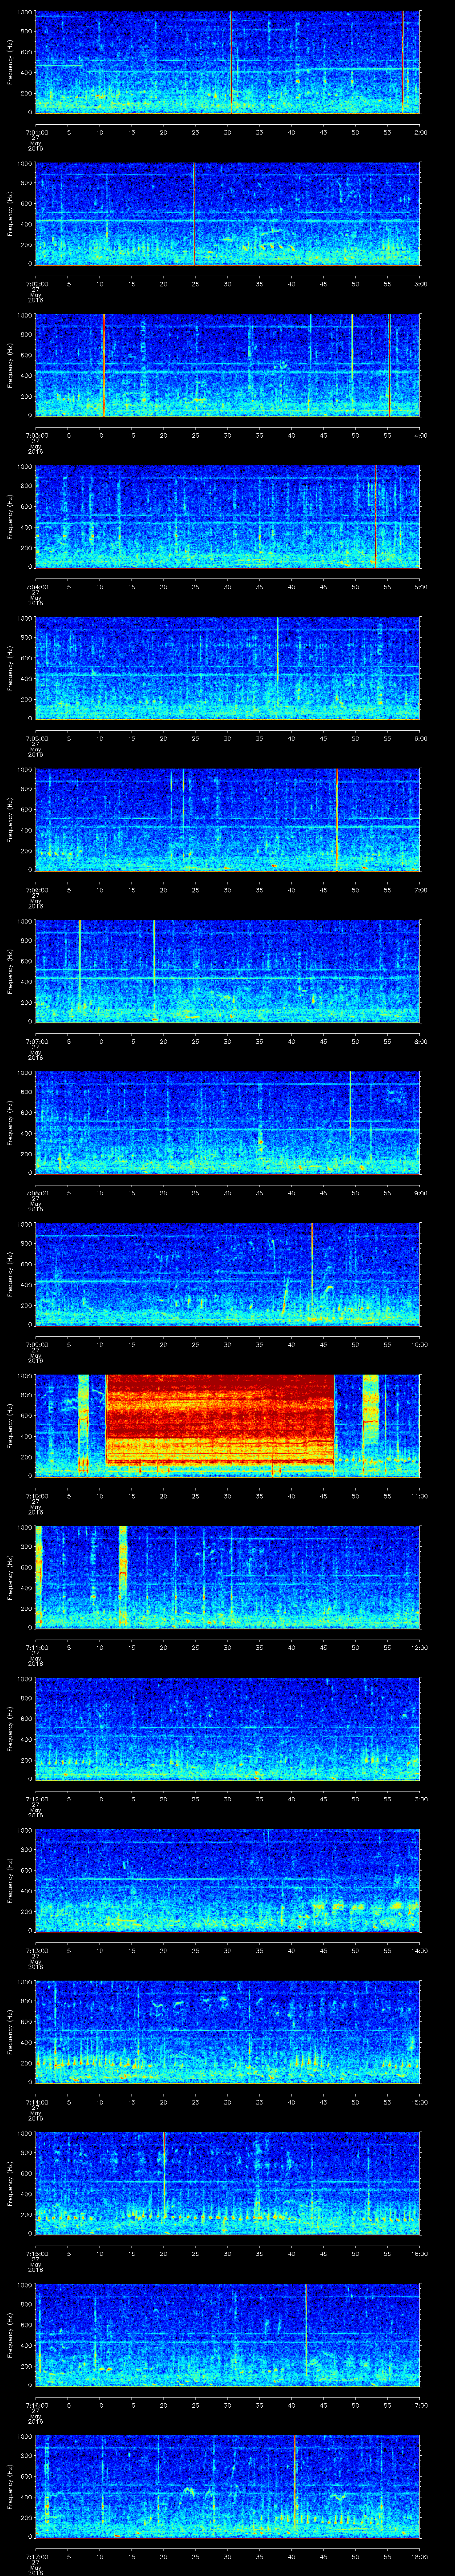Click the spectrogram panel starting at 7:04:00
The height and width of the screenshot is (2576, 455).
pyautogui.click(x=227, y=517)
